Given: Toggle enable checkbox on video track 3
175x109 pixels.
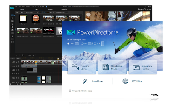Looking at the screenshot, I should point(16,78).
